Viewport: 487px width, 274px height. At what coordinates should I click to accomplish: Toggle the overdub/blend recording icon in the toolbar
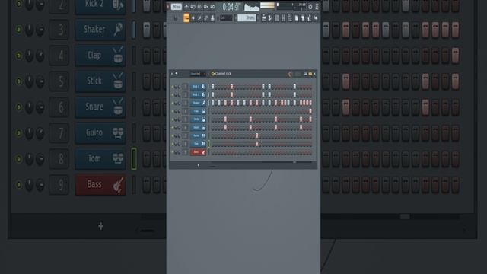pos(205,7)
